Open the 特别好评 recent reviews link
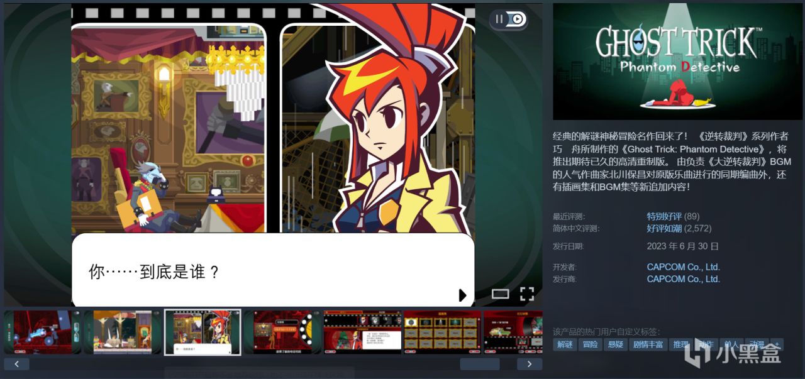 click(664, 216)
